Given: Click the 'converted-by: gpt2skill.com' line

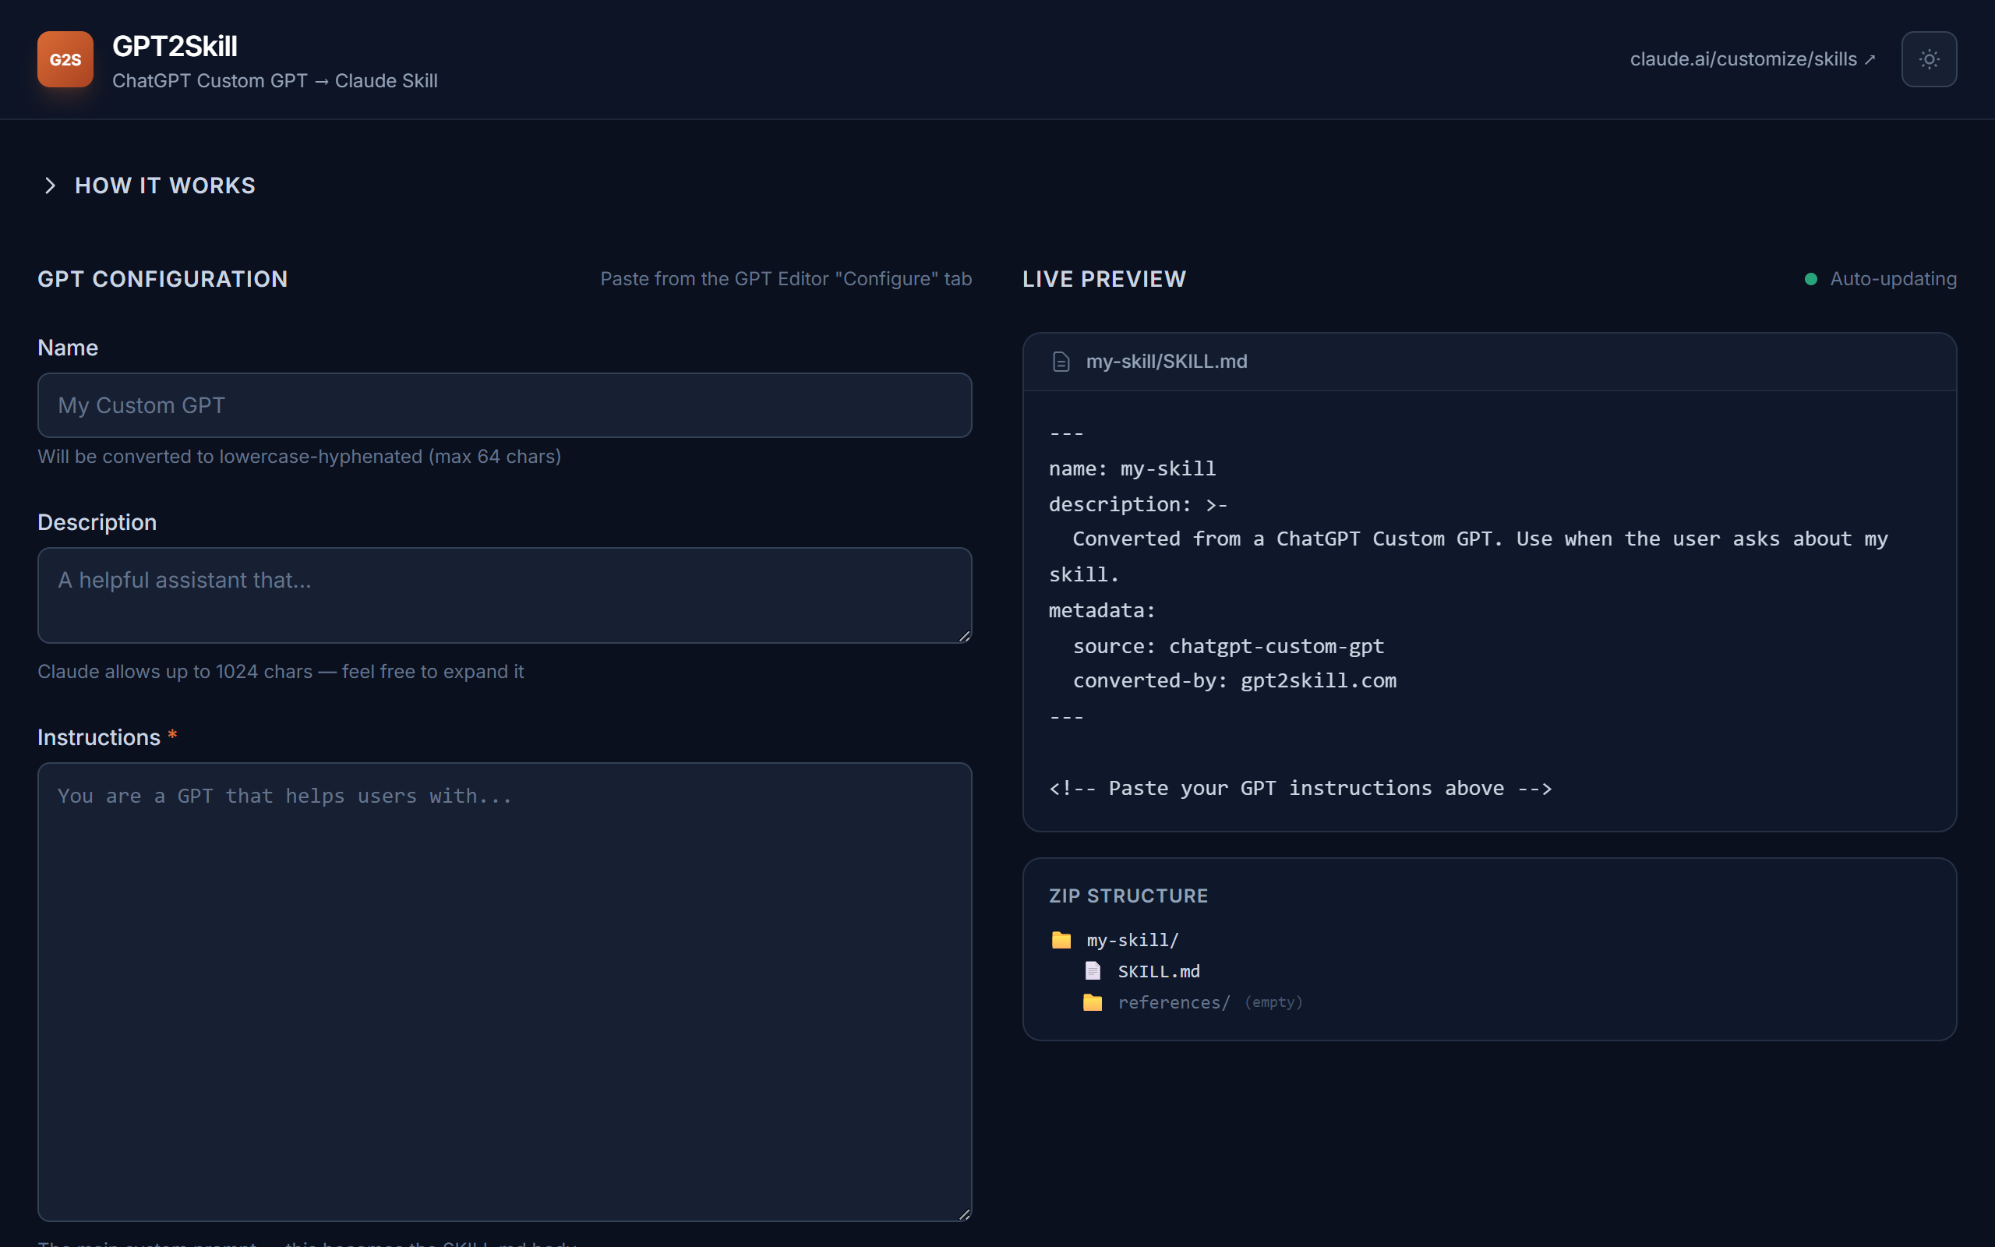Looking at the screenshot, I should pyautogui.click(x=1234, y=680).
